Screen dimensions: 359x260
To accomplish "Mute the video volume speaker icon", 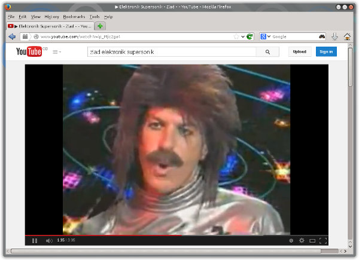I will (x=49, y=240).
